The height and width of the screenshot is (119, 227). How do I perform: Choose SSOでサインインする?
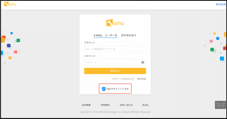click(115, 89)
